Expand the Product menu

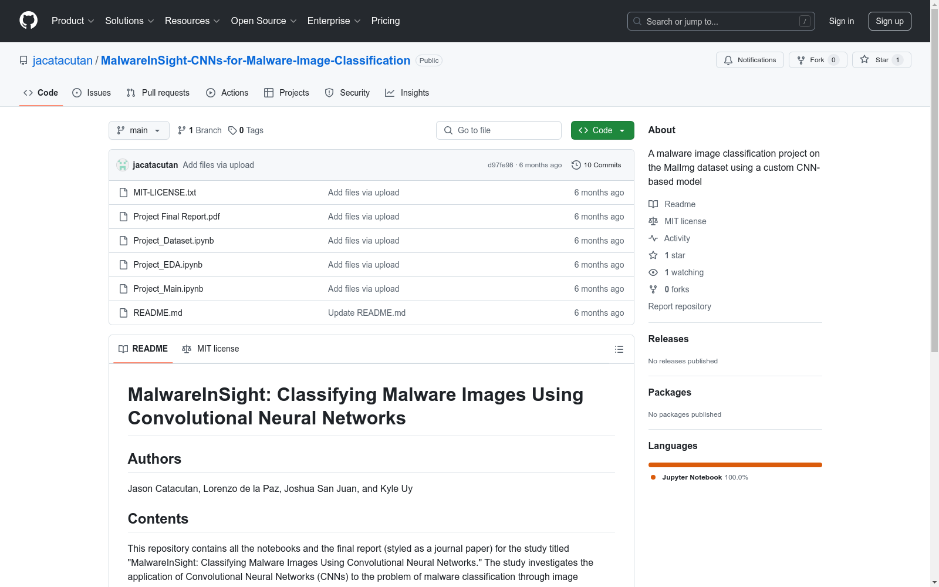click(x=73, y=21)
